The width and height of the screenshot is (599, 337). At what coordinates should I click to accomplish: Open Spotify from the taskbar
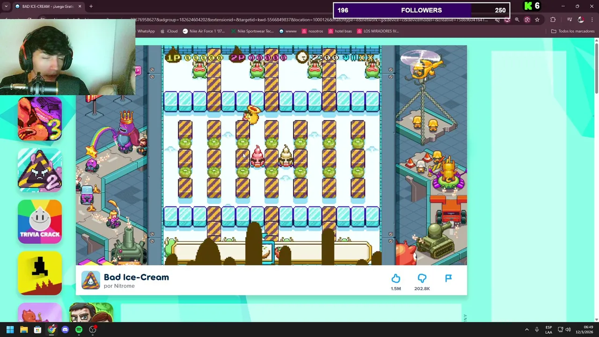click(79, 330)
